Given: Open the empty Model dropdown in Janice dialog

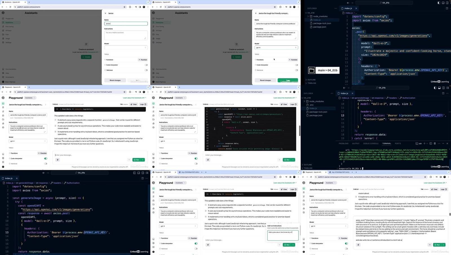Looking at the screenshot, I should coord(126,47).
